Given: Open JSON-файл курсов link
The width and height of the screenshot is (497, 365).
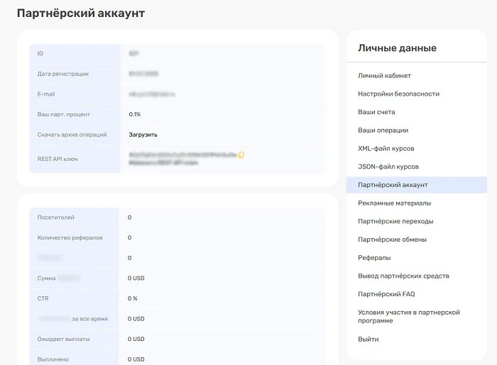Looking at the screenshot, I should coord(388,167).
